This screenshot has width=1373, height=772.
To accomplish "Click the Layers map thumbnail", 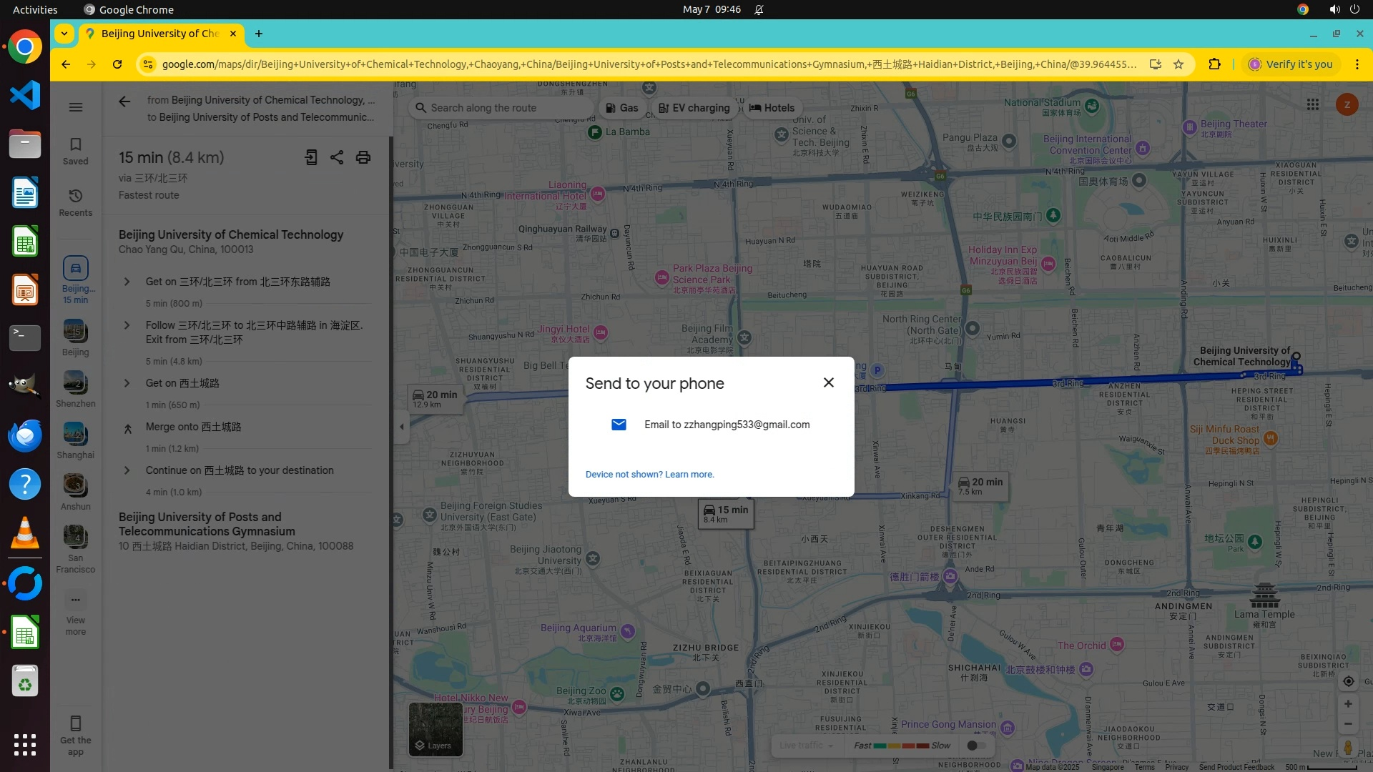I will coord(435,728).
